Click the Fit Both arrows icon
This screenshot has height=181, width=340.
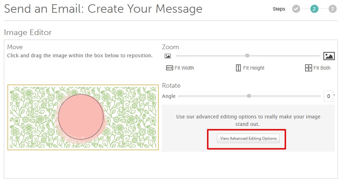[x=308, y=68]
